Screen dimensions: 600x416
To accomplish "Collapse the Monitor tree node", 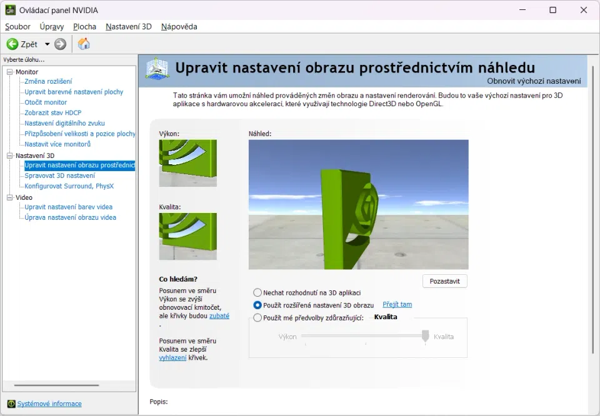I will click(10, 72).
